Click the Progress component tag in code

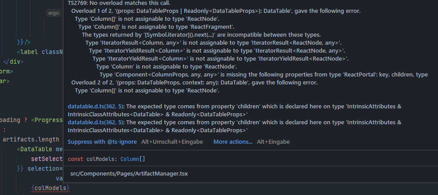pos(50,120)
